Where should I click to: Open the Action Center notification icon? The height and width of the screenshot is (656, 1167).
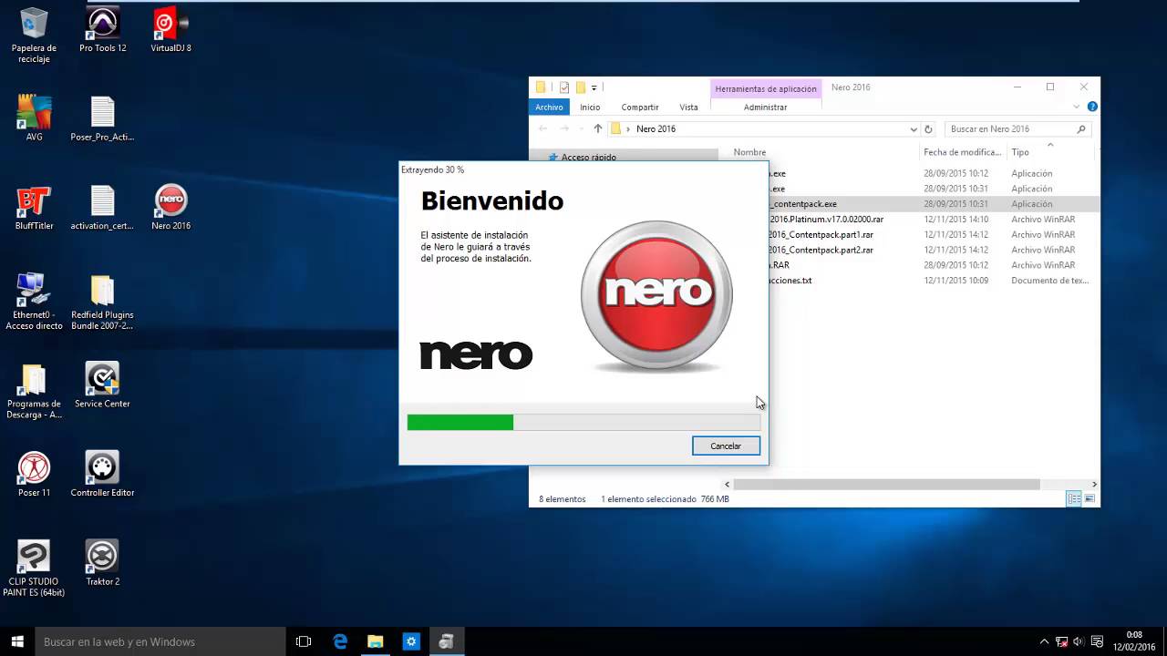(1098, 641)
